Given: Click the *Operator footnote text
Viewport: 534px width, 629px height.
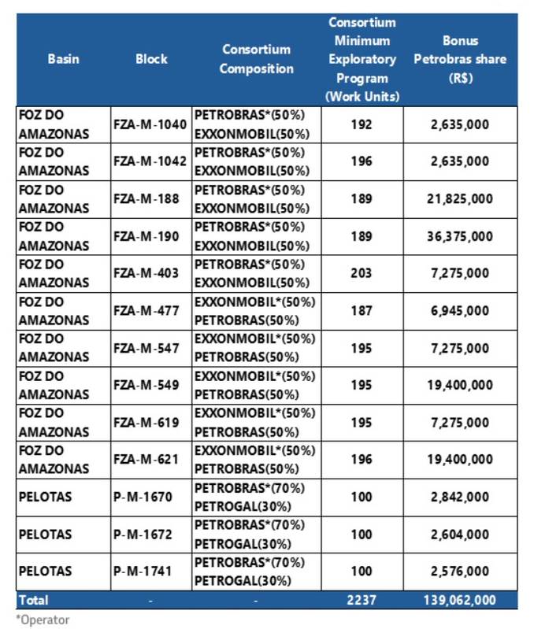Looking at the screenshot, I should pyautogui.click(x=43, y=620).
